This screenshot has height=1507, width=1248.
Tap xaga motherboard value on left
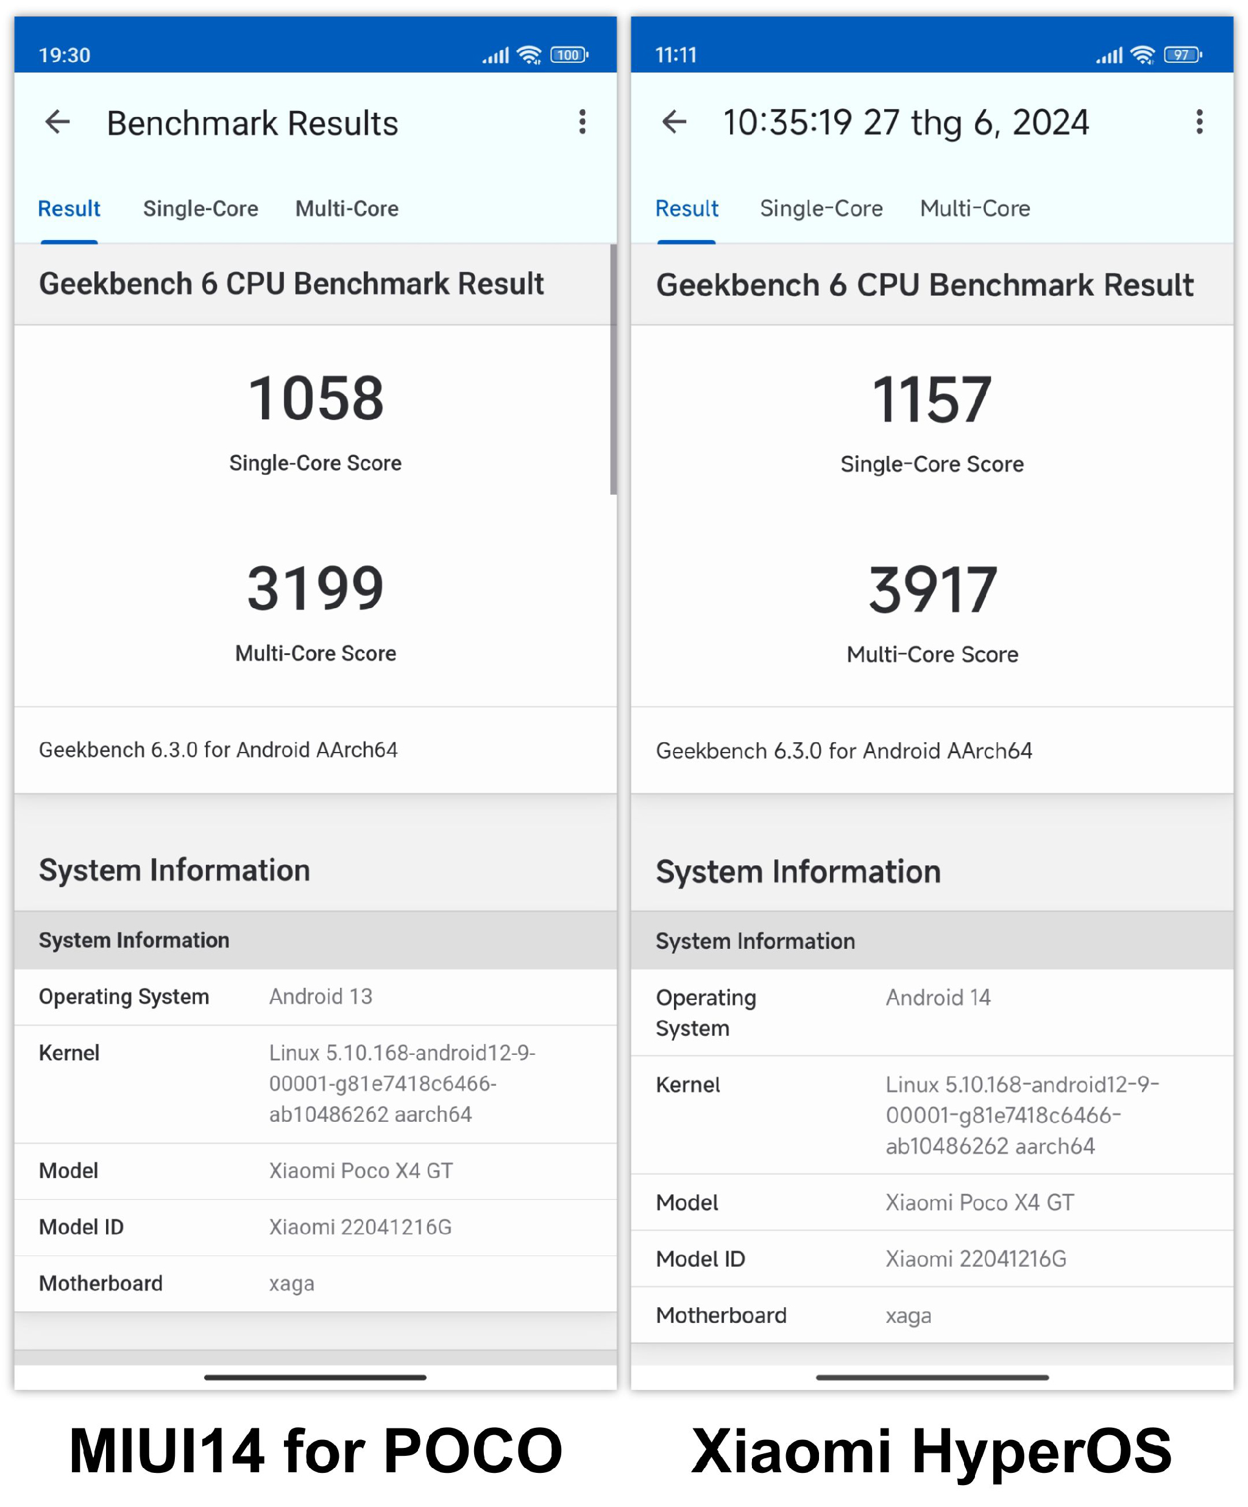[x=291, y=1284]
